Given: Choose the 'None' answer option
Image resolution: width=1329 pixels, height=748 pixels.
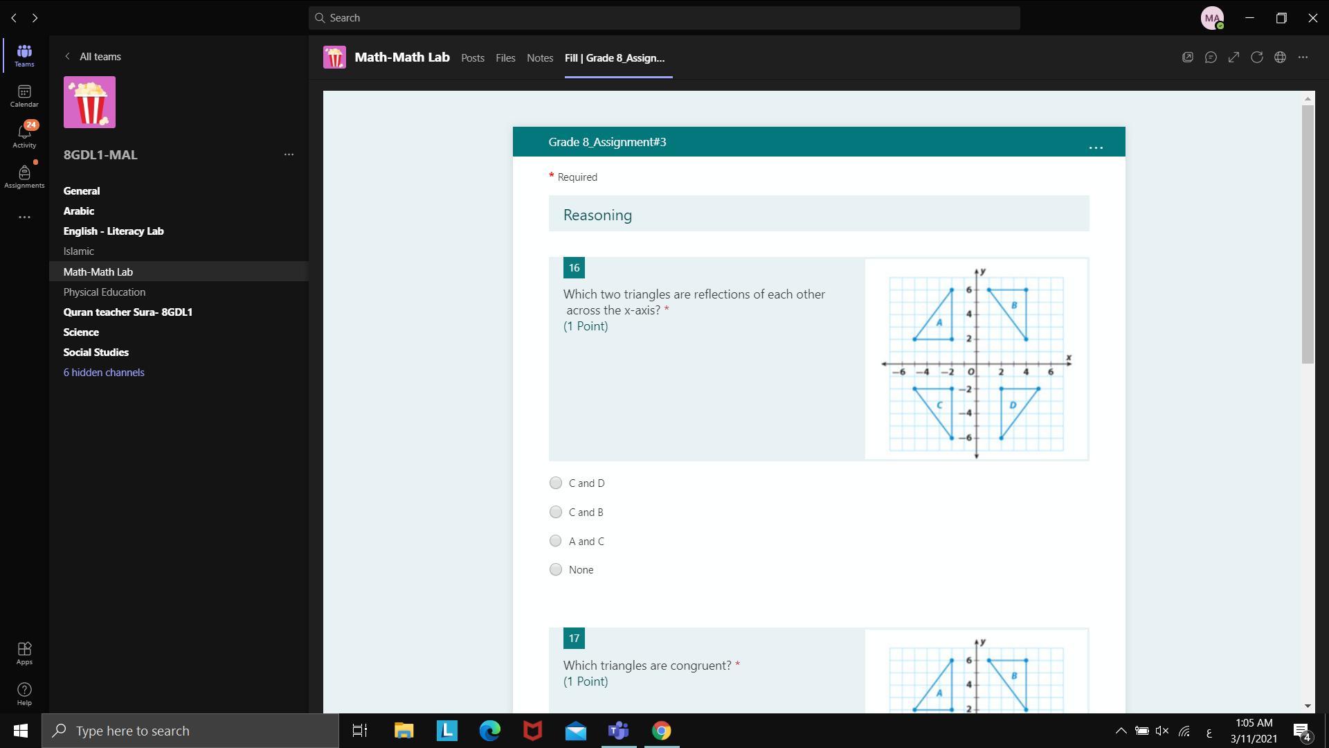Looking at the screenshot, I should (556, 569).
